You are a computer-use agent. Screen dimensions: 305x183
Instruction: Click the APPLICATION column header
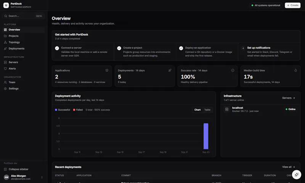[x=84, y=175]
